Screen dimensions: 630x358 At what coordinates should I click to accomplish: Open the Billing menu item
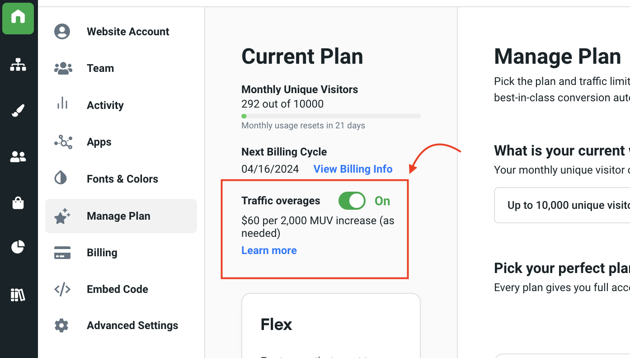102,253
